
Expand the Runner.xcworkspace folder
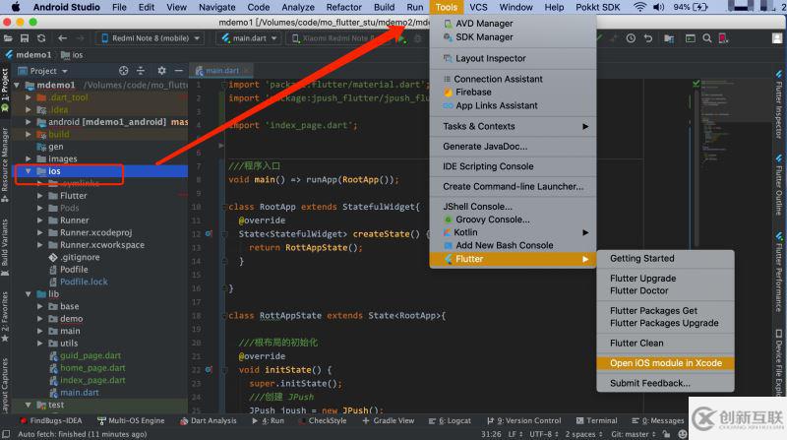[40, 244]
